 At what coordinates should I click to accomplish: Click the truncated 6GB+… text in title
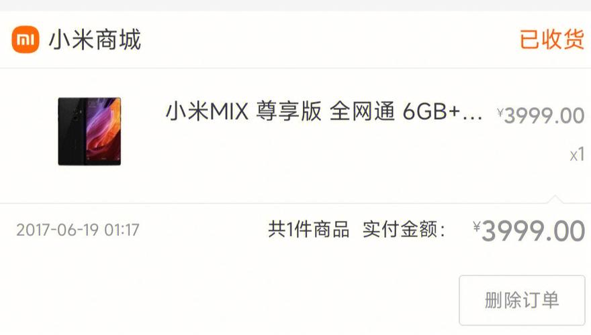point(443,111)
